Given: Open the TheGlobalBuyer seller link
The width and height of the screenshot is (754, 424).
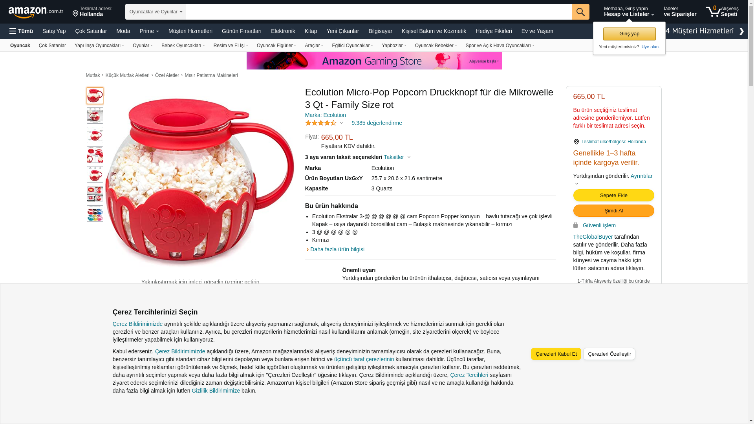Looking at the screenshot, I should (593, 237).
